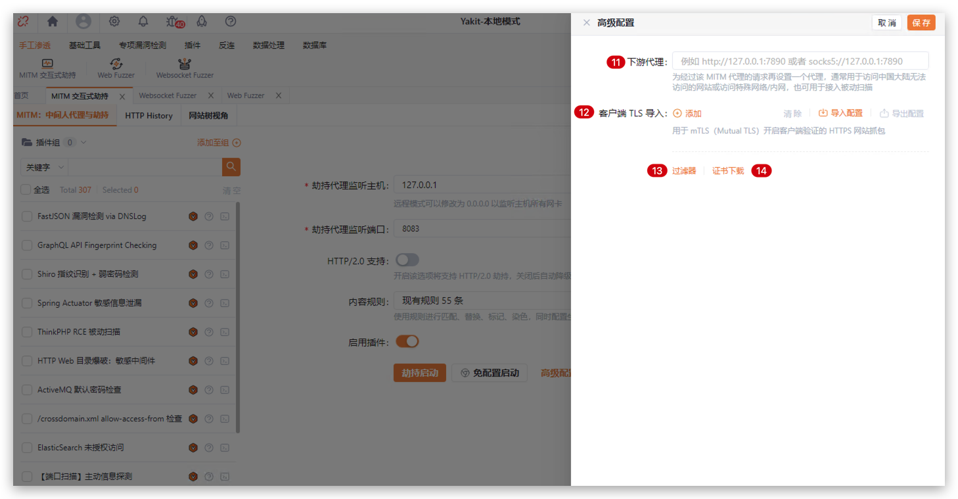Open the 专项漏洞检测 menu
Screen dimensions: 958x499
click(x=142, y=45)
